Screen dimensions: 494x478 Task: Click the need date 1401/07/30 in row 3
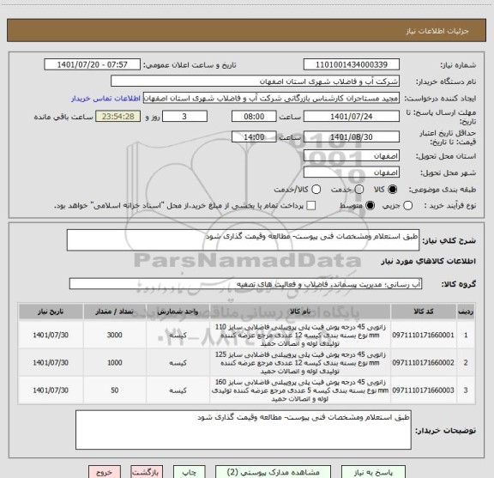tap(51, 390)
